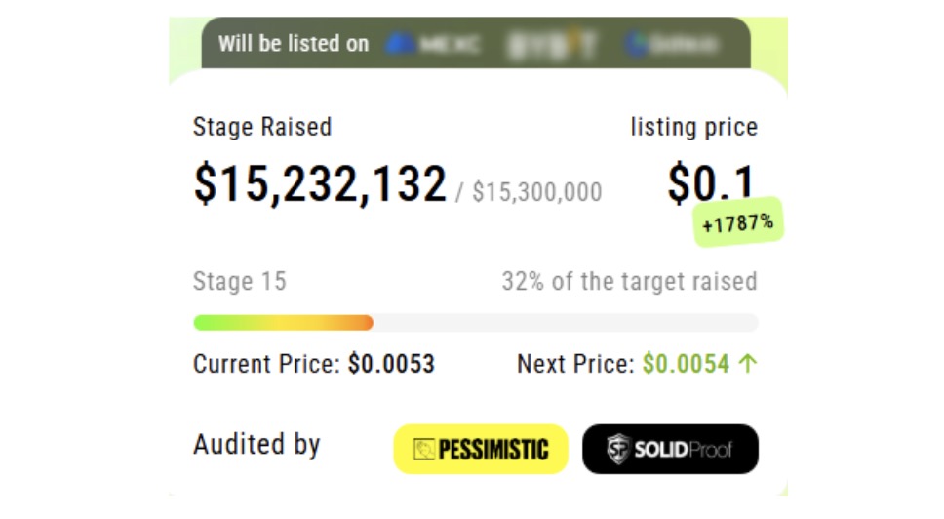
Task: Click the Will be listed on banner text
Action: tap(294, 43)
